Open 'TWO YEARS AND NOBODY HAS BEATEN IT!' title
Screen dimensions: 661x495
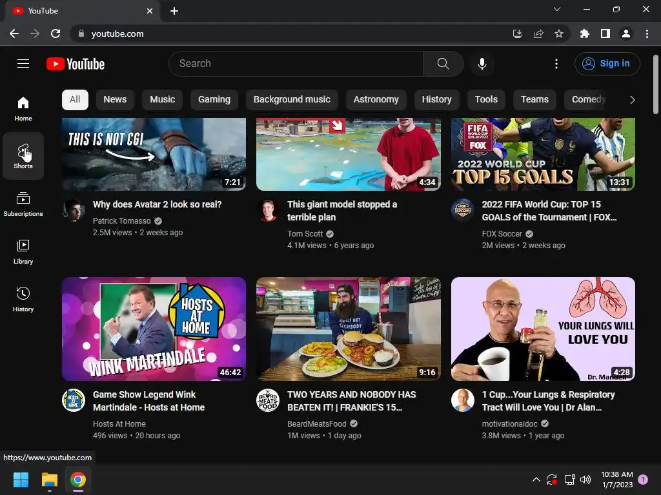point(352,401)
